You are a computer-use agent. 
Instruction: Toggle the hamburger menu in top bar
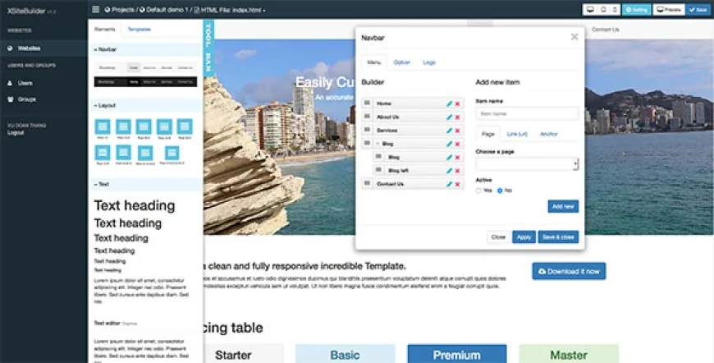pyautogui.click(x=96, y=10)
